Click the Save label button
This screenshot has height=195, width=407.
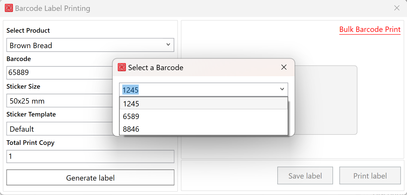pyautogui.click(x=305, y=175)
